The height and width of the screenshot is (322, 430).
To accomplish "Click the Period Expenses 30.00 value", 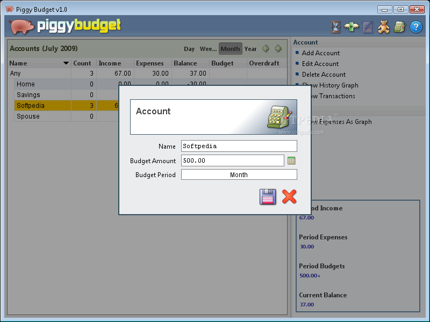I will pos(307,247).
